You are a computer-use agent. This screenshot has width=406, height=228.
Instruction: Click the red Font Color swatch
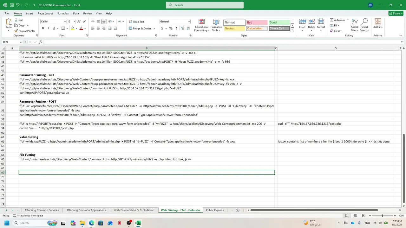tap(81, 28)
